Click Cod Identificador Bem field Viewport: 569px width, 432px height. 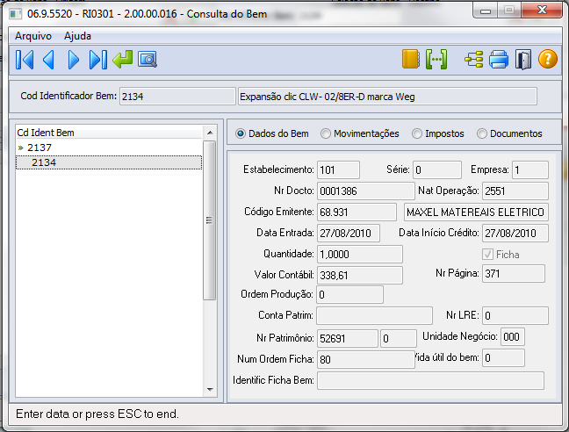pos(177,97)
